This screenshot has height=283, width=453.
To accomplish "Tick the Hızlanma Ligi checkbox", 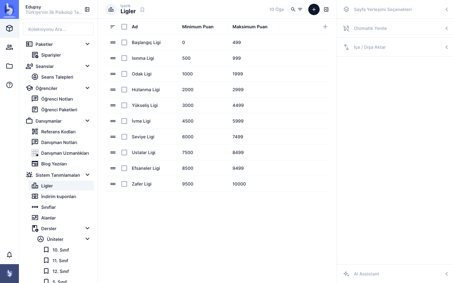I will tap(124, 90).
